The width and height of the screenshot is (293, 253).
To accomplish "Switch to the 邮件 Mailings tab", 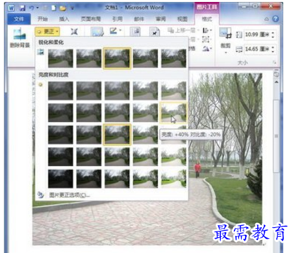I will click(x=139, y=19).
